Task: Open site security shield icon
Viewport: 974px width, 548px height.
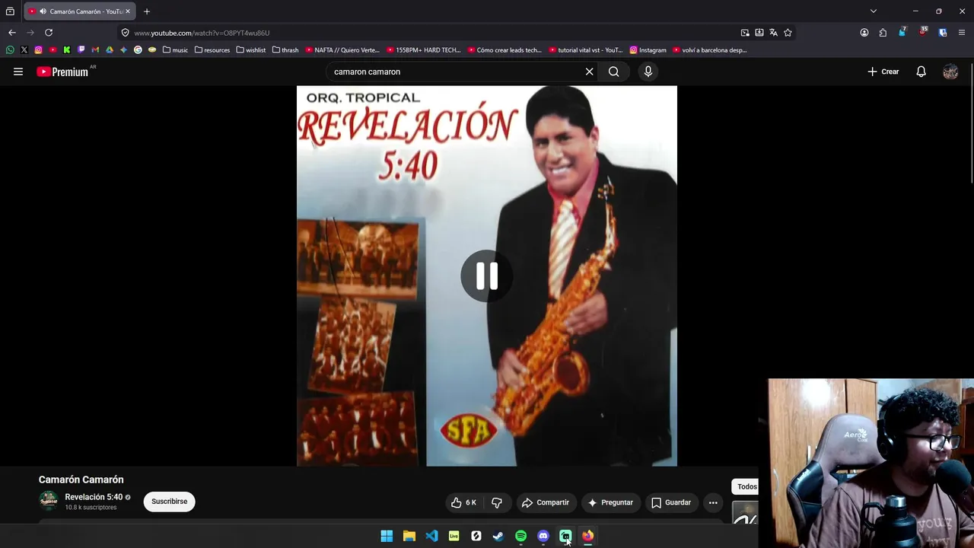Action: click(x=126, y=33)
